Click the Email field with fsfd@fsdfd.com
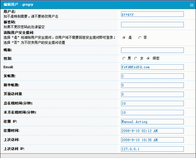This screenshot has width=196, height=158. click(152, 67)
